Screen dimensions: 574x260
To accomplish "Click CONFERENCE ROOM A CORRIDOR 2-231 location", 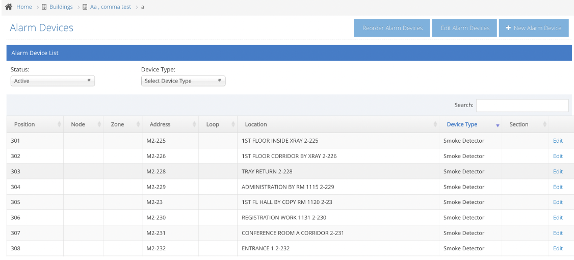I will pyautogui.click(x=293, y=233).
